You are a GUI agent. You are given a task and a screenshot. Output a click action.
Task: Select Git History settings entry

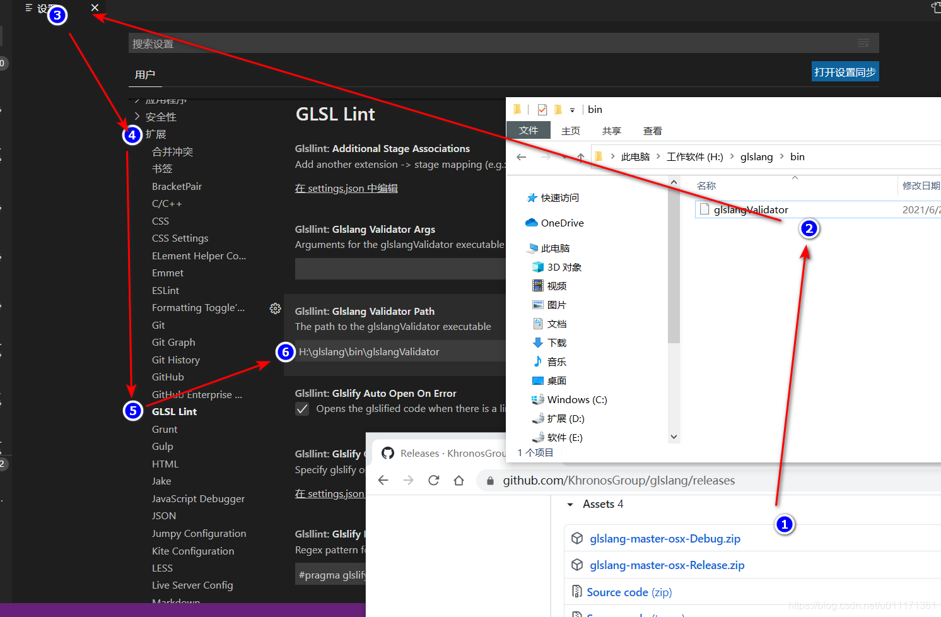pos(176,360)
